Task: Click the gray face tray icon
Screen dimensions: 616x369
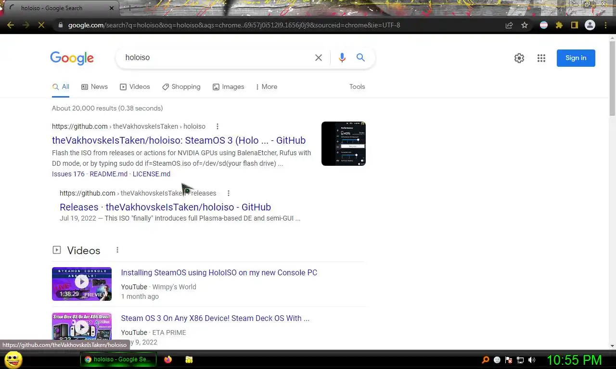Action: coord(497,360)
